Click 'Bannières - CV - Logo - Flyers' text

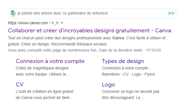[x=128, y=74]
